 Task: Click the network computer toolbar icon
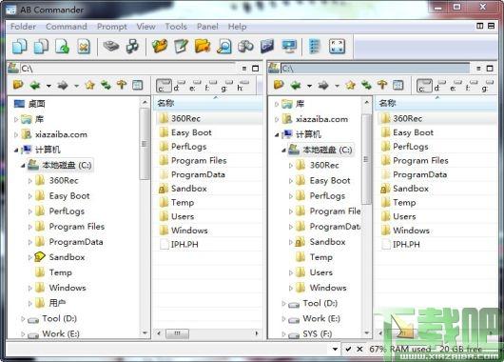(289, 47)
